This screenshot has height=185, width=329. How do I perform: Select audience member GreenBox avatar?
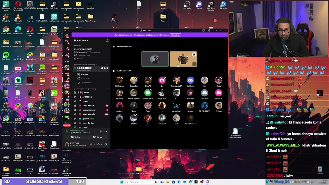pyautogui.click(x=134, y=80)
